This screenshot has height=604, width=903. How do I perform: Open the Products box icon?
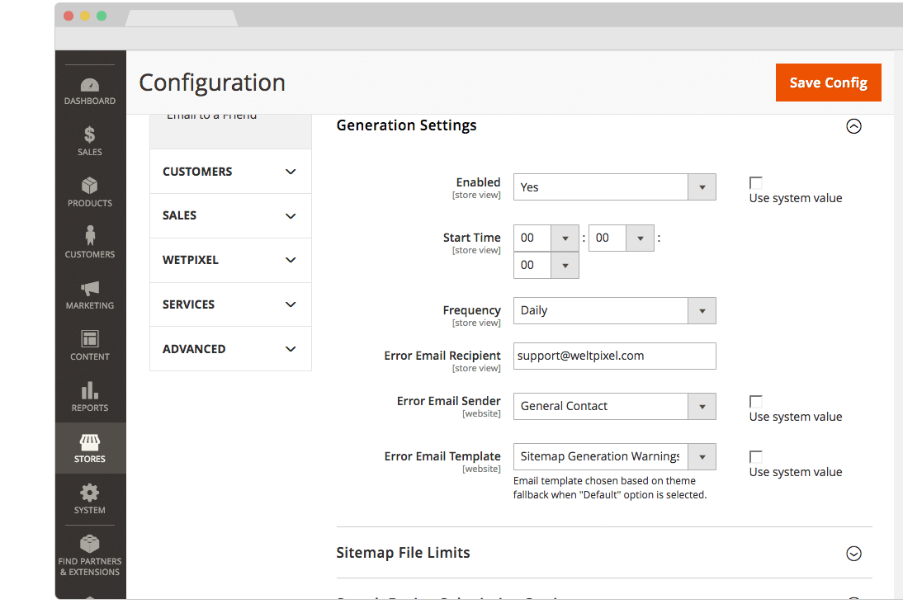click(90, 187)
